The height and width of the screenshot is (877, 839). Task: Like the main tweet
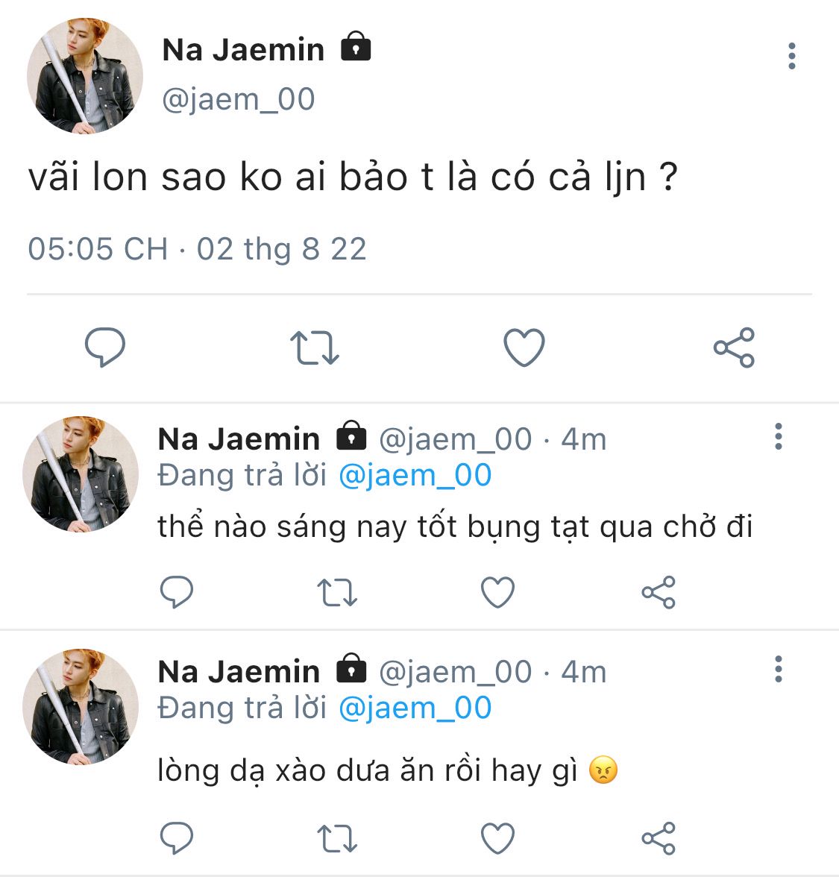(x=524, y=348)
